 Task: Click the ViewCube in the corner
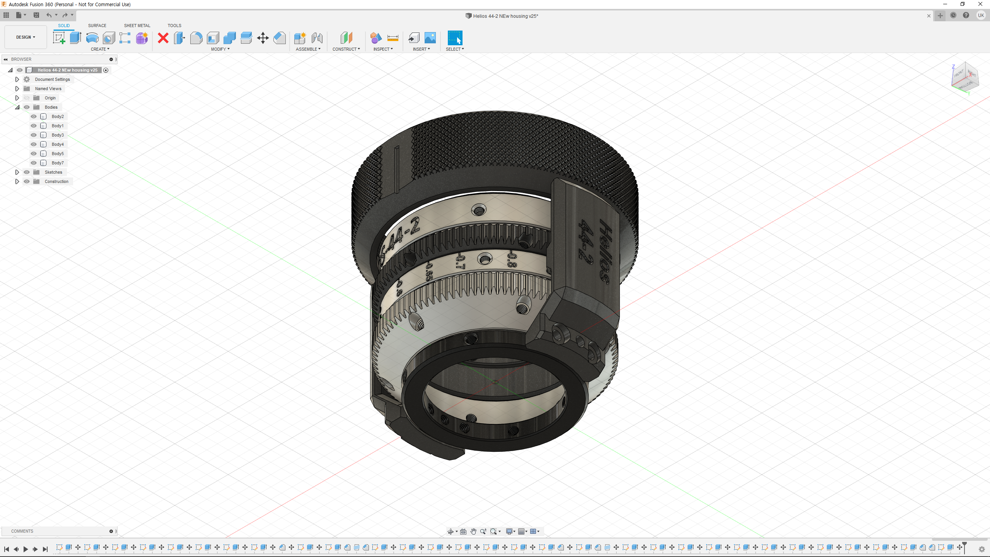[x=964, y=77]
